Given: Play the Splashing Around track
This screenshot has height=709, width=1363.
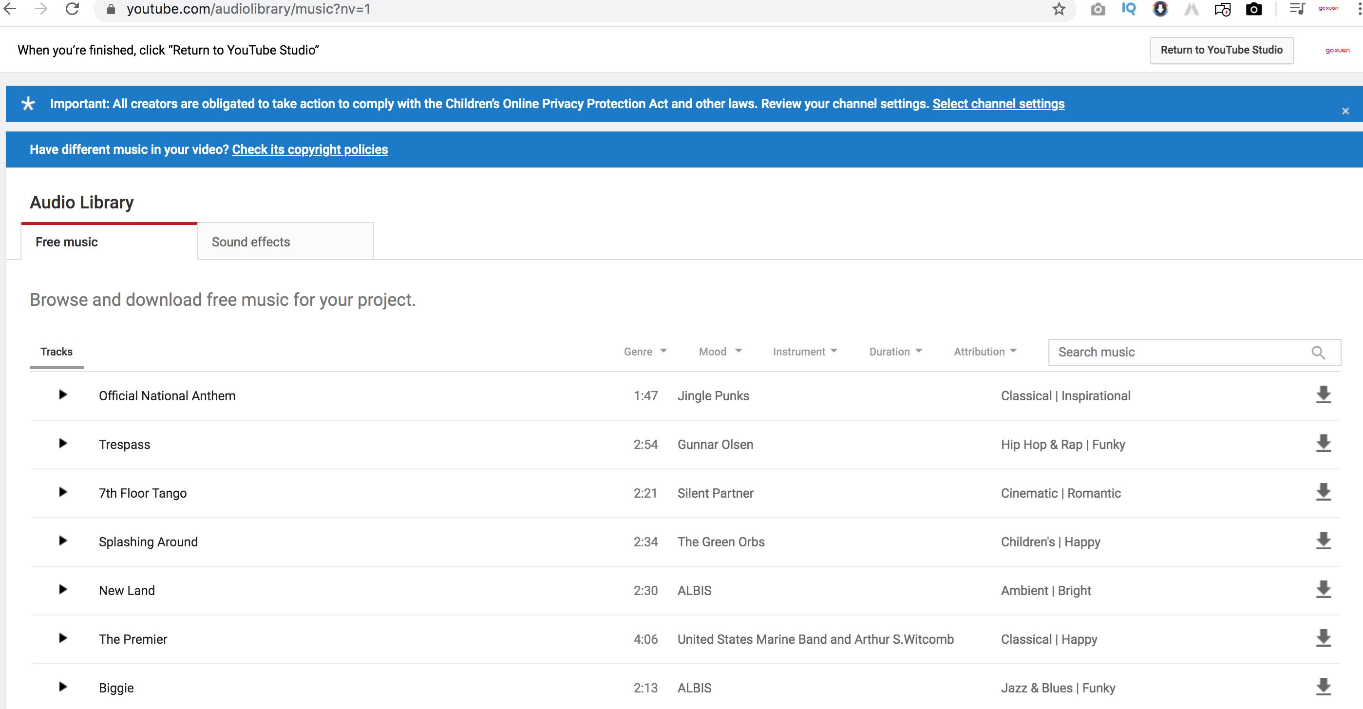Looking at the screenshot, I should click(62, 541).
